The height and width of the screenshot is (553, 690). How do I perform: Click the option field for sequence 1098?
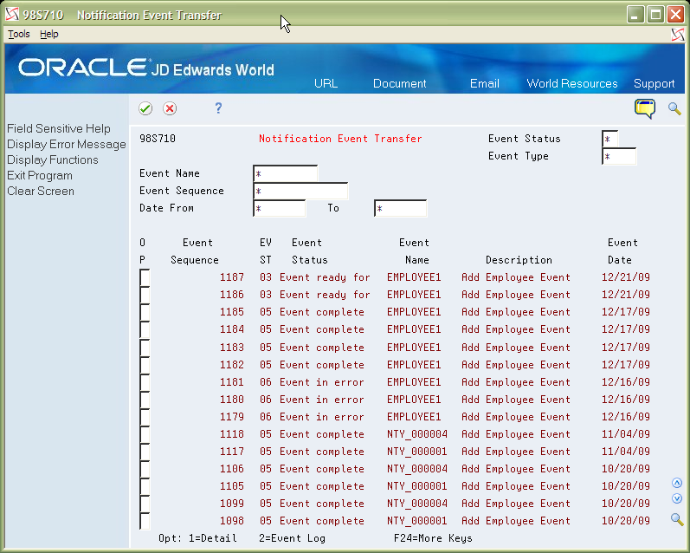(145, 521)
